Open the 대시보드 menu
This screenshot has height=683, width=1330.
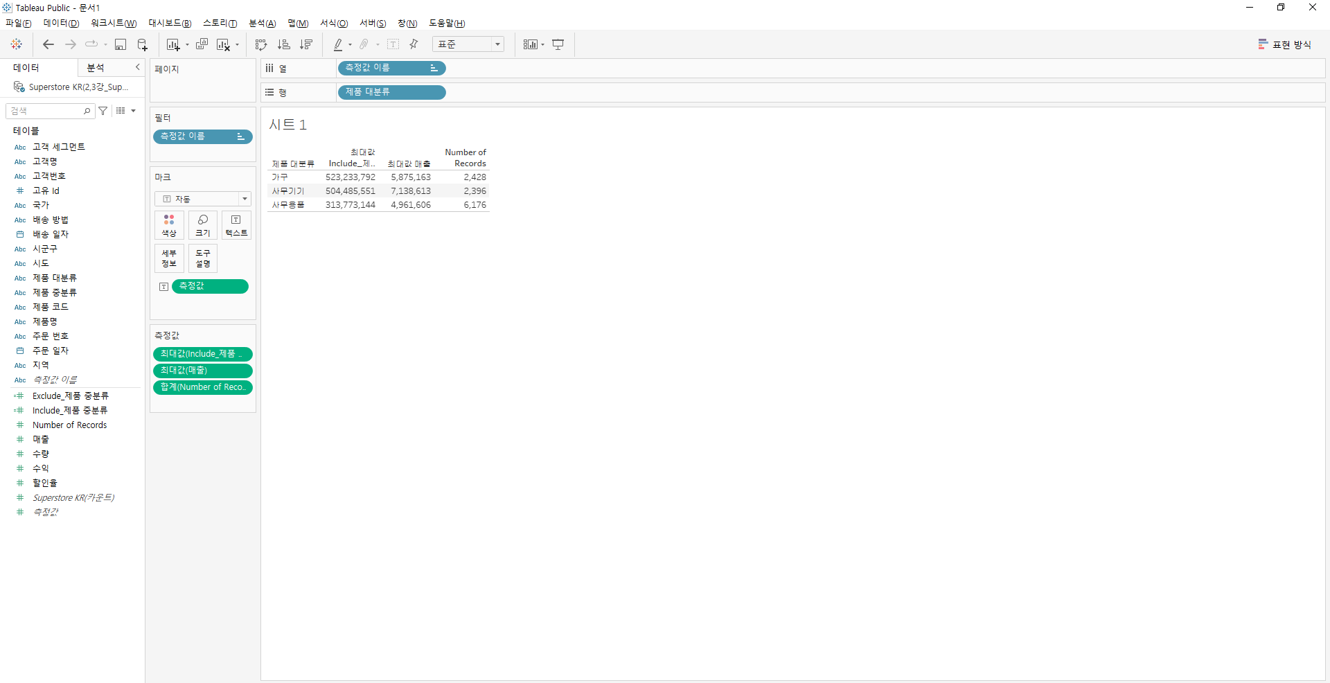170,24
